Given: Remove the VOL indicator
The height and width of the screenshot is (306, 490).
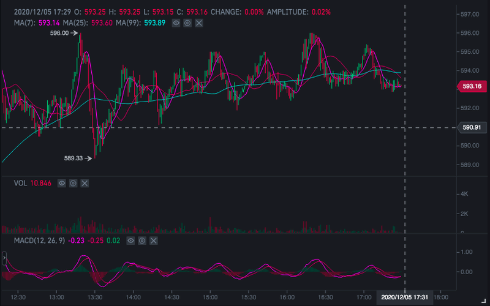Looking at the screenshot, I should 85,183.
